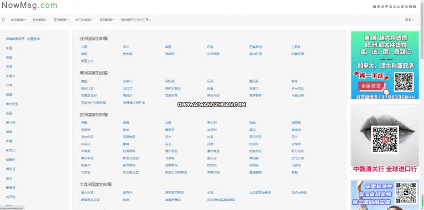Select 西班牙 in the left sidebar list
Screen dimensions: 424x210
click(11, 169)
